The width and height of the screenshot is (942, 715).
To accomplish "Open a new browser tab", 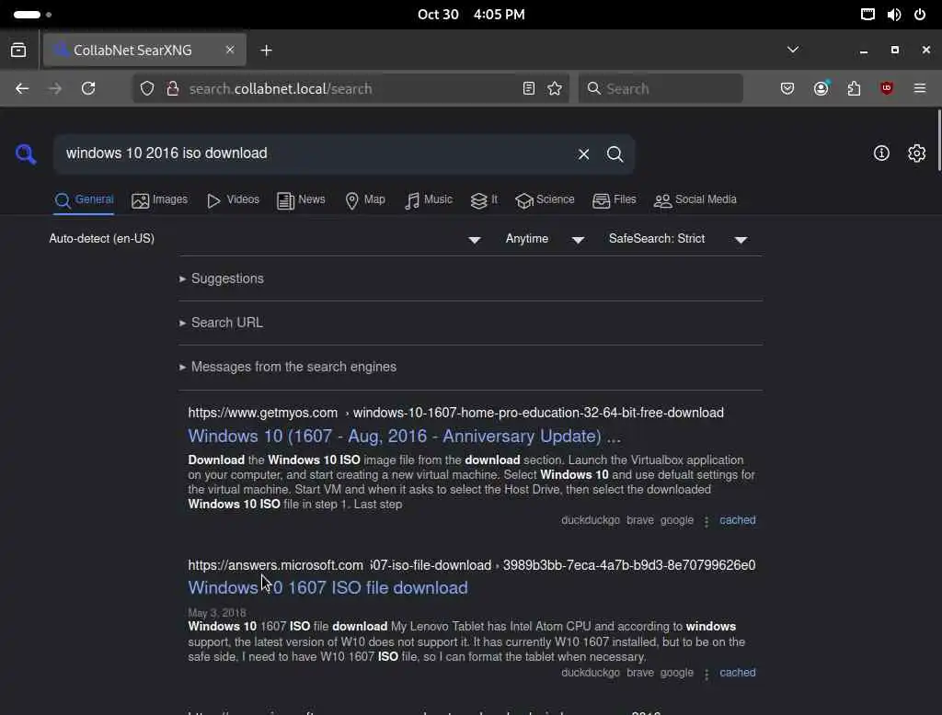I will 266,51.
